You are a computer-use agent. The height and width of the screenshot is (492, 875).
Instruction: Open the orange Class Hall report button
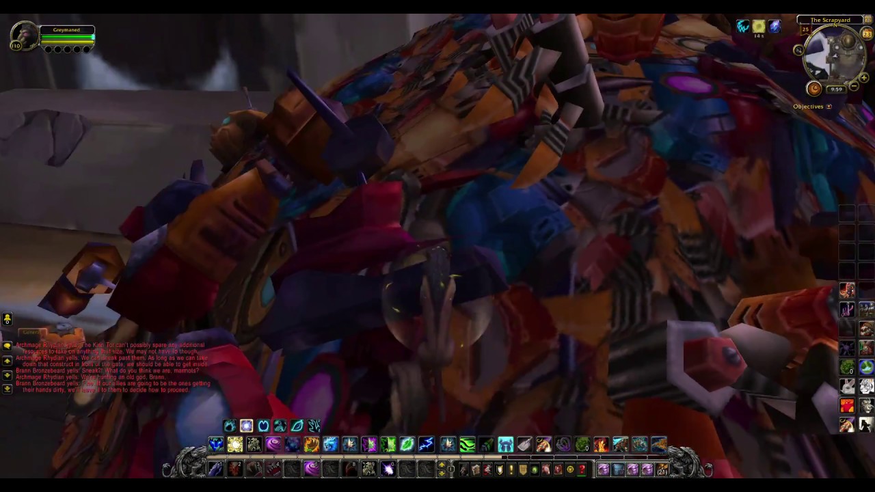(813, 88)
